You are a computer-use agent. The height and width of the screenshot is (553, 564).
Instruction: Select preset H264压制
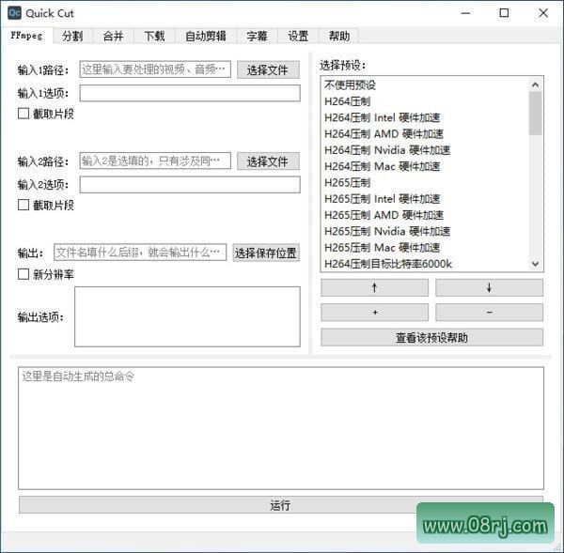[x=426, y=101]
